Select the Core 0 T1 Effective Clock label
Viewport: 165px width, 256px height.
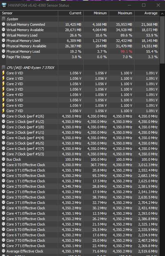[x=26, y=170]
